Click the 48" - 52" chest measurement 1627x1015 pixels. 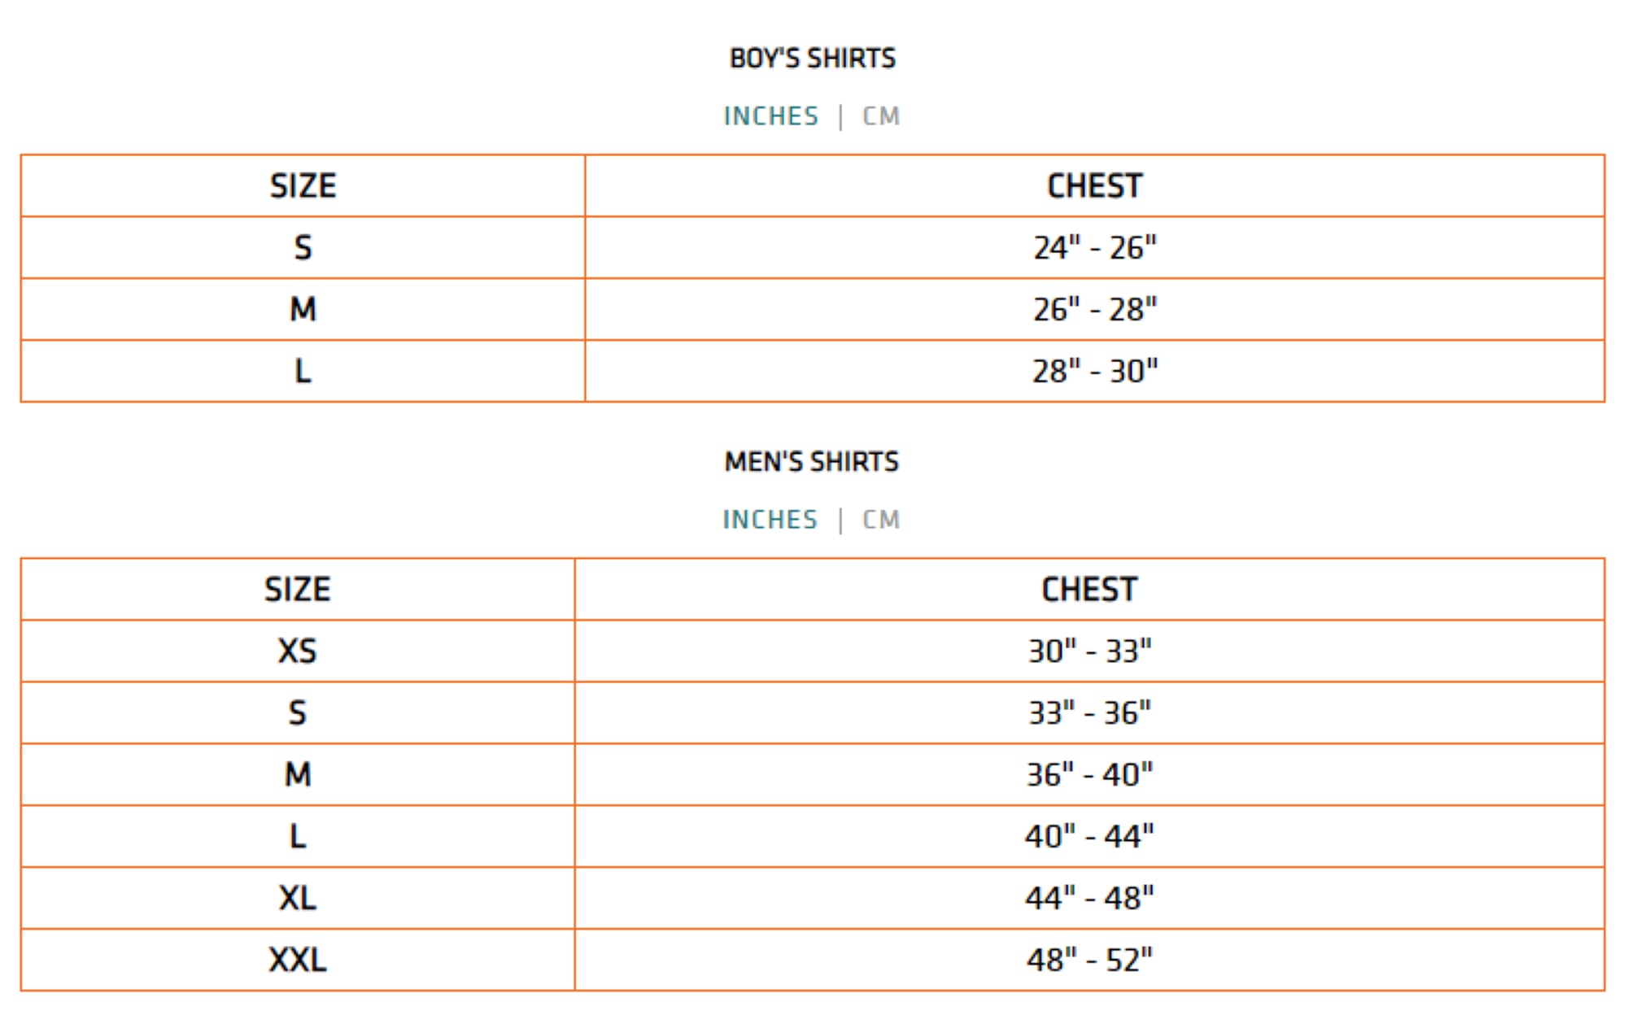1089,960
